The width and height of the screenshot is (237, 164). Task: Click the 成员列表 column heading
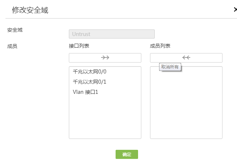(160, 46)
